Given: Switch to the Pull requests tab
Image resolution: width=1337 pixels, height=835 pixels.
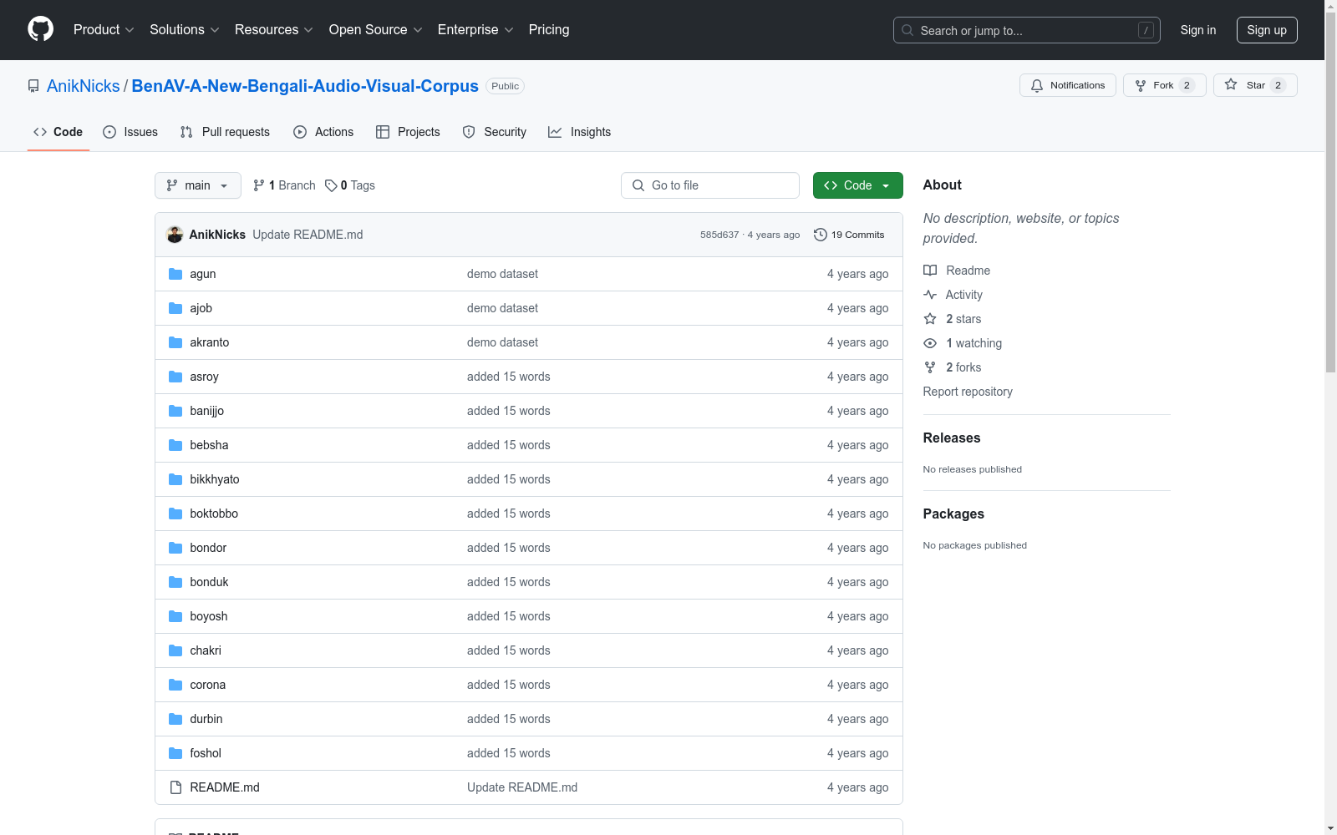Looking at the screenshot, I should coord(225,132).
